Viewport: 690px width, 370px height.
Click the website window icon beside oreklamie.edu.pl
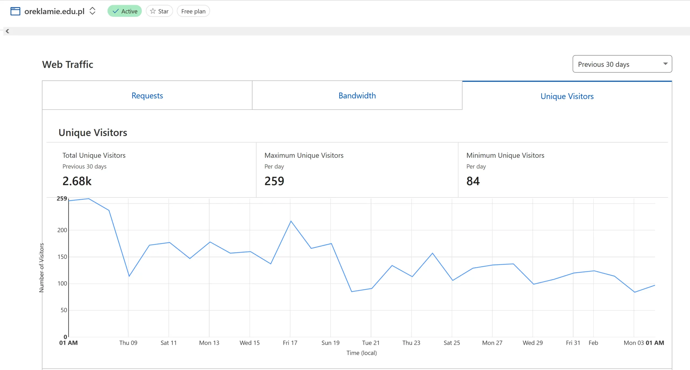click(x=15, y=11)
